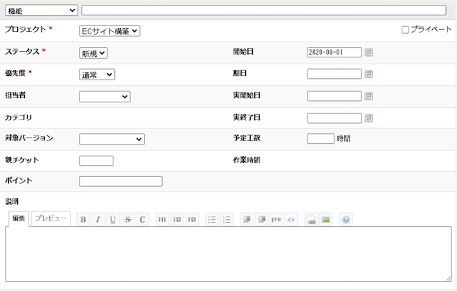
Task: Click the 実終了日 date input field
Action: point(334,118)
